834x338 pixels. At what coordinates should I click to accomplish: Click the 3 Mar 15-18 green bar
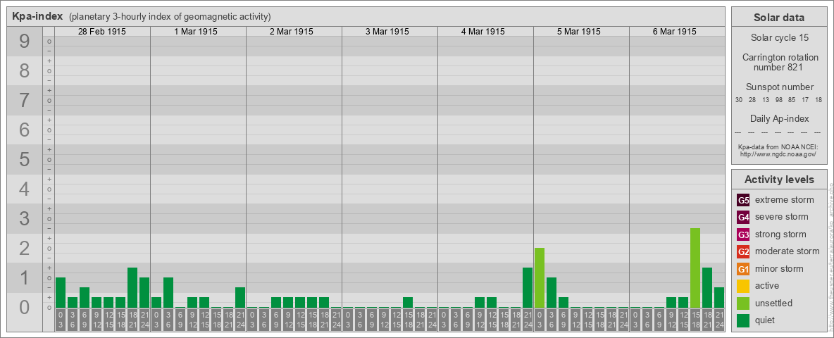pos(407,302)
